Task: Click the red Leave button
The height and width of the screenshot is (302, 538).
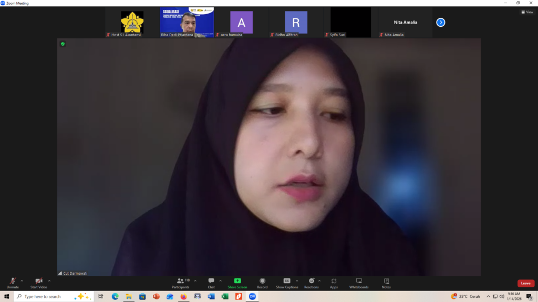Action: point(525,283)
